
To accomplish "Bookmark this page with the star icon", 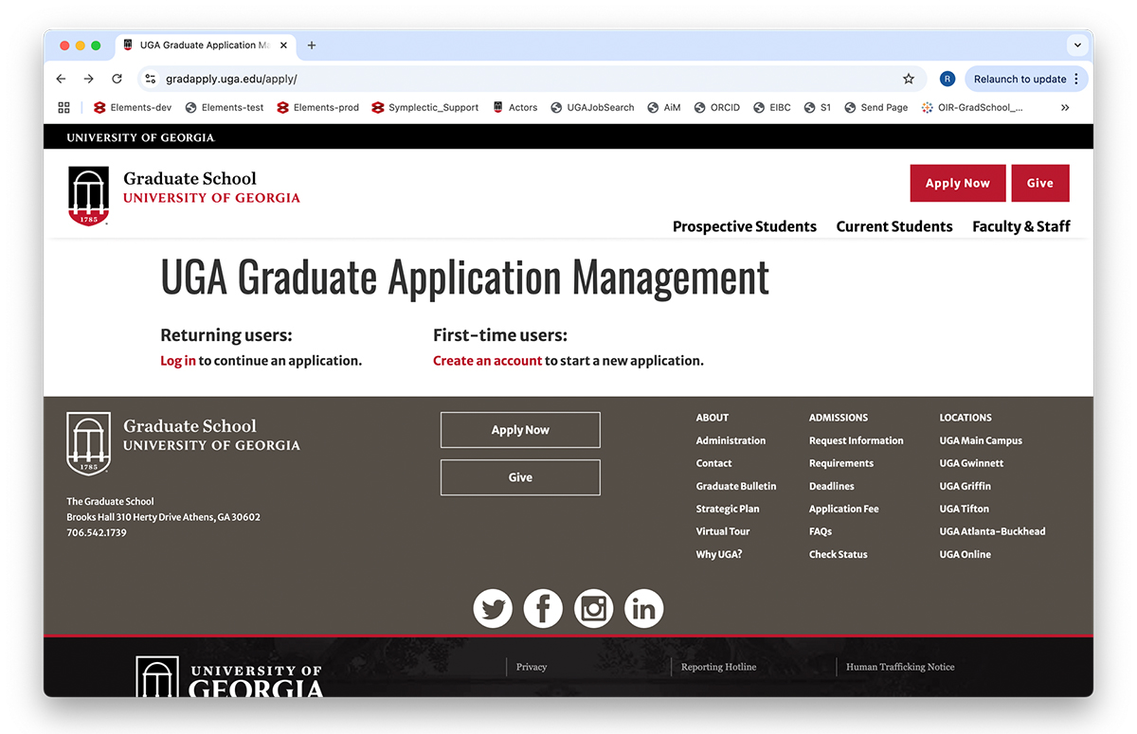I will (x=909, y=79).
